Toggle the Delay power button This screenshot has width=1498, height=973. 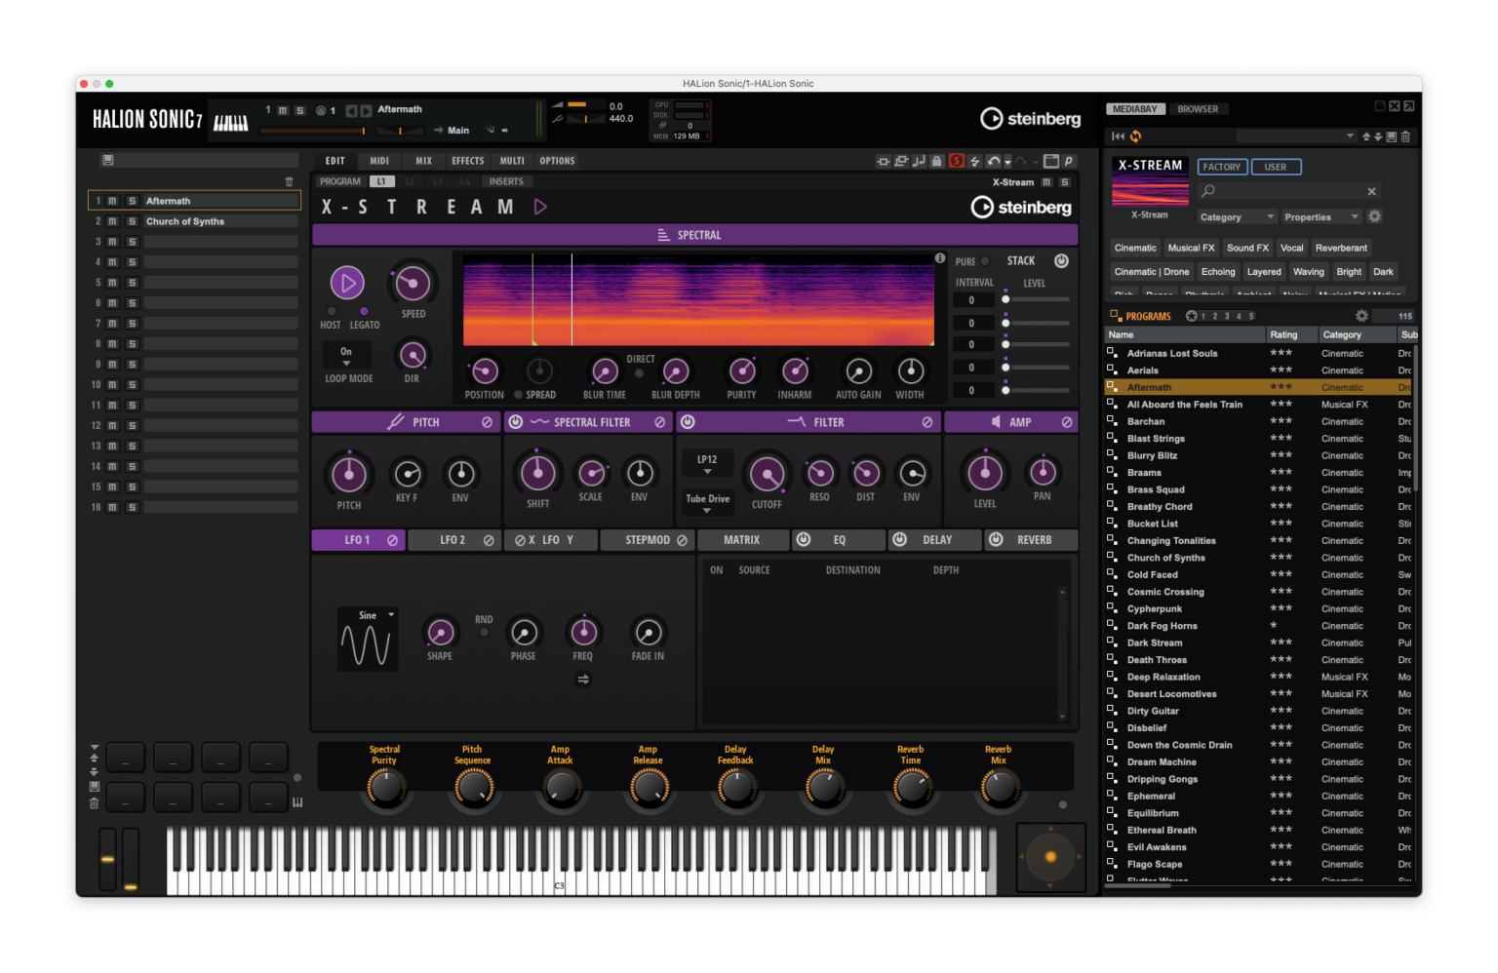point(899,539)
